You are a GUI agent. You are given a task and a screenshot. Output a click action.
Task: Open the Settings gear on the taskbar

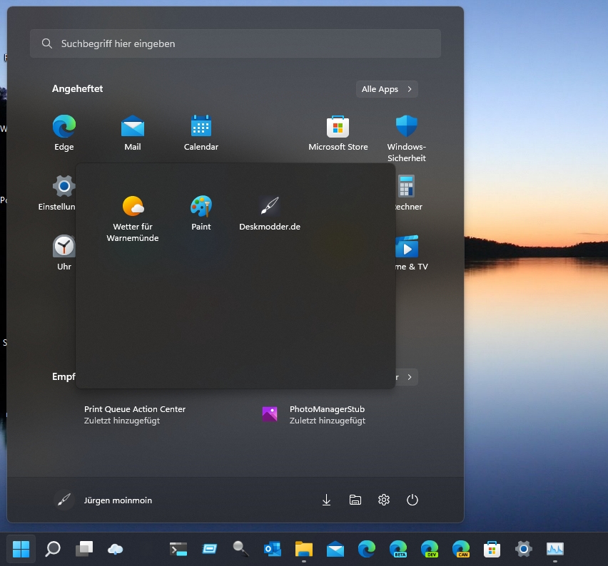(524, 549)
